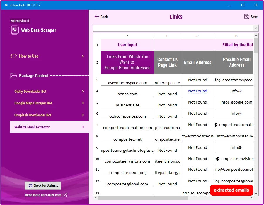Click the cell 'business.site'
Viewport: 264px width, 205px height.
click(x=127, y=102)
